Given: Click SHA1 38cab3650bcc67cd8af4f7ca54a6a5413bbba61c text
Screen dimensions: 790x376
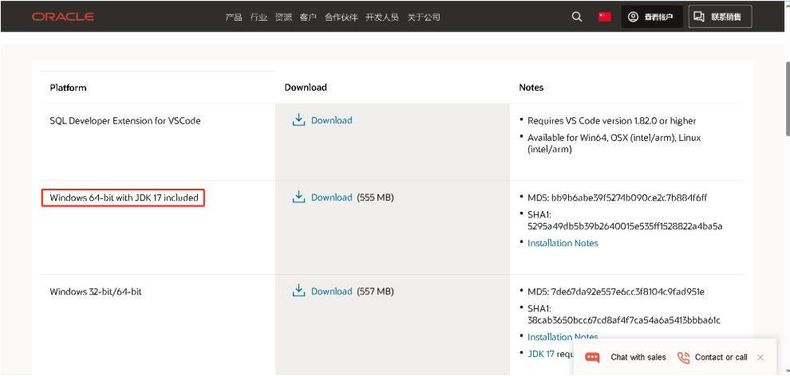Looking at the screenshot, I should click(624, 315).
